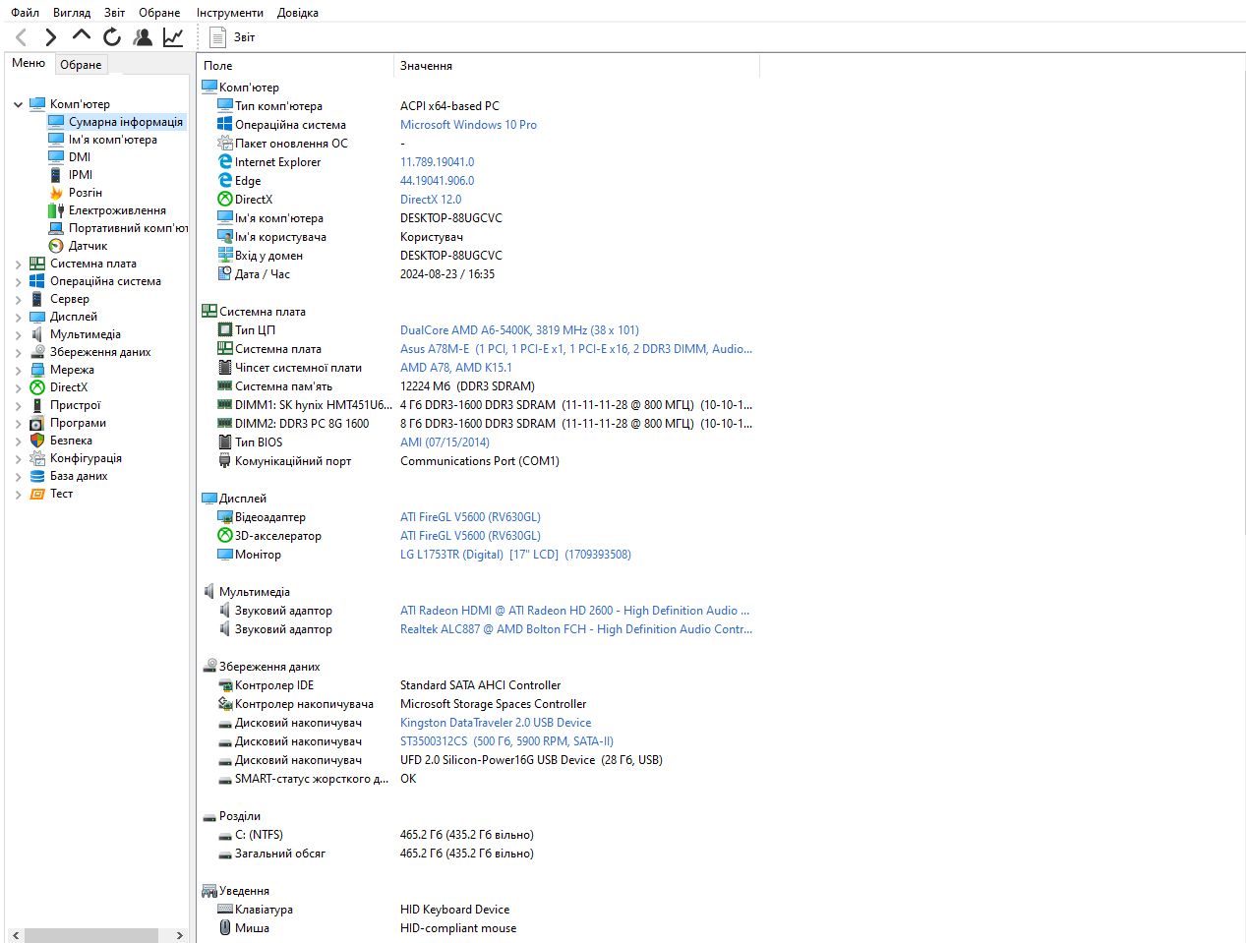Expand the Операційна система tree node
The image size is (1246, 943).
[x=18, y=281]
